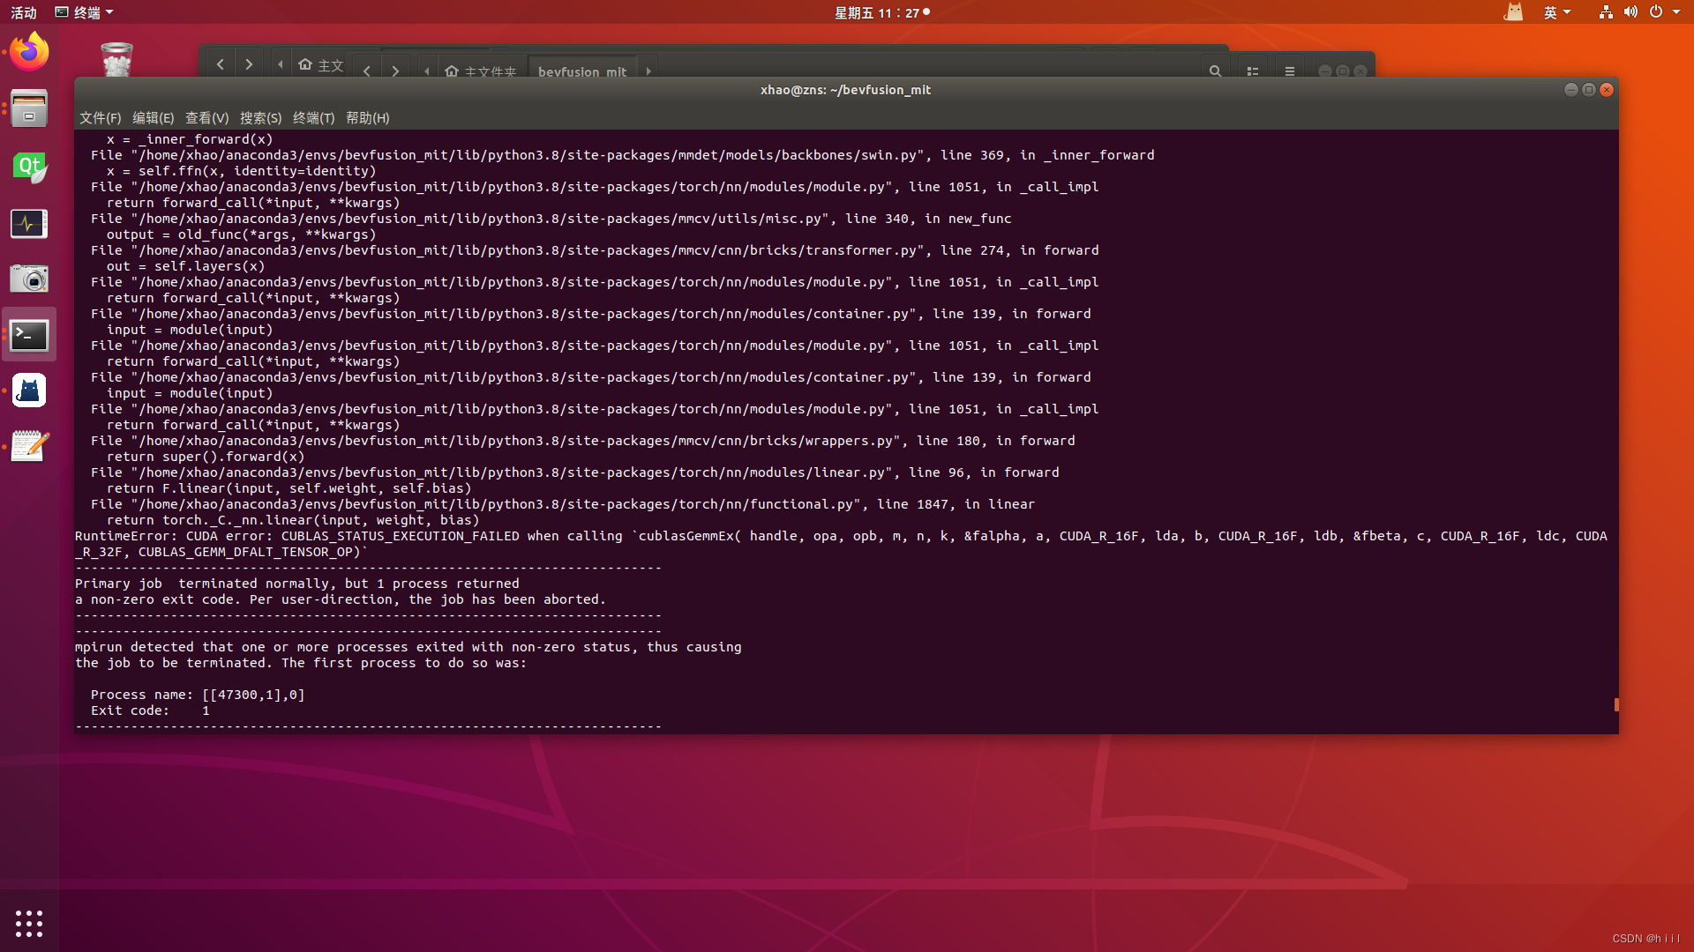Screen dimensions: 1694x952
Task: Open Firefox from the dock
Action: [x=29, y=53]
